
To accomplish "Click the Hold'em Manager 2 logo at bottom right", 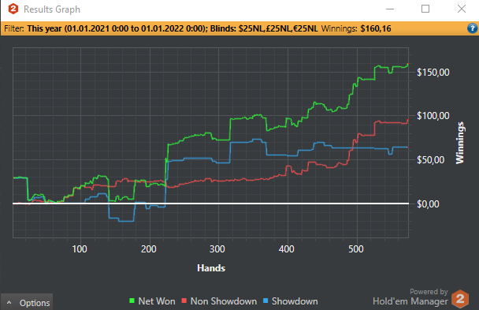I will [x=460, y=299].
